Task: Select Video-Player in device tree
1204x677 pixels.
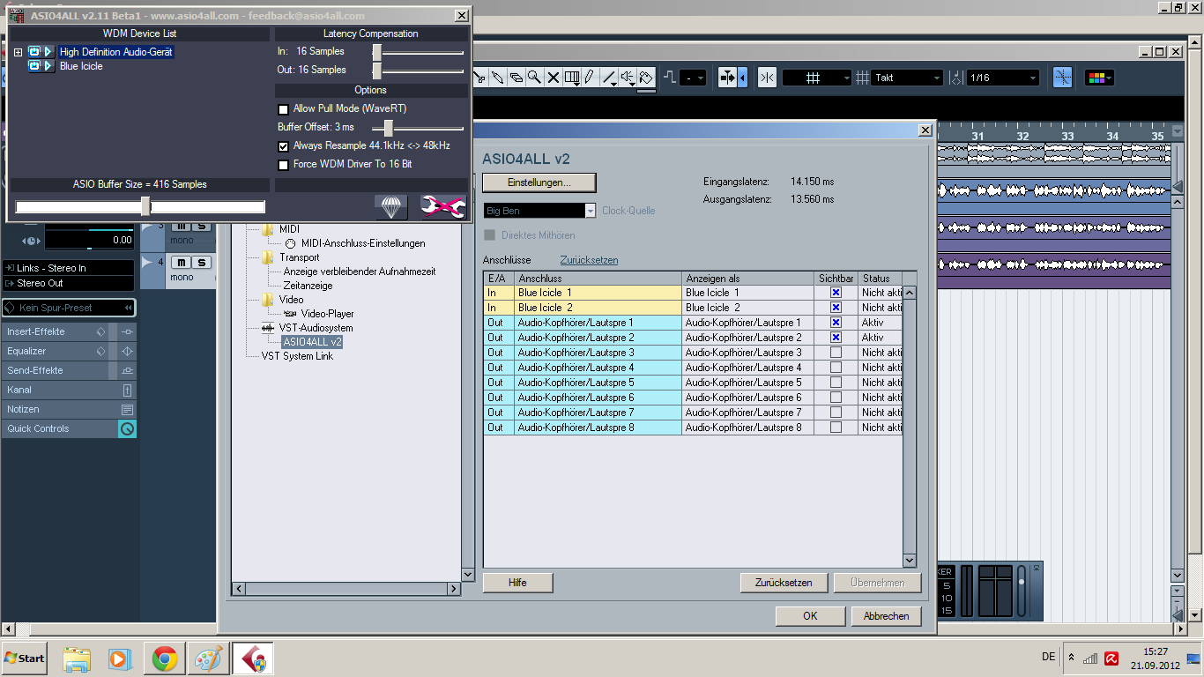Action: (327, 314)
